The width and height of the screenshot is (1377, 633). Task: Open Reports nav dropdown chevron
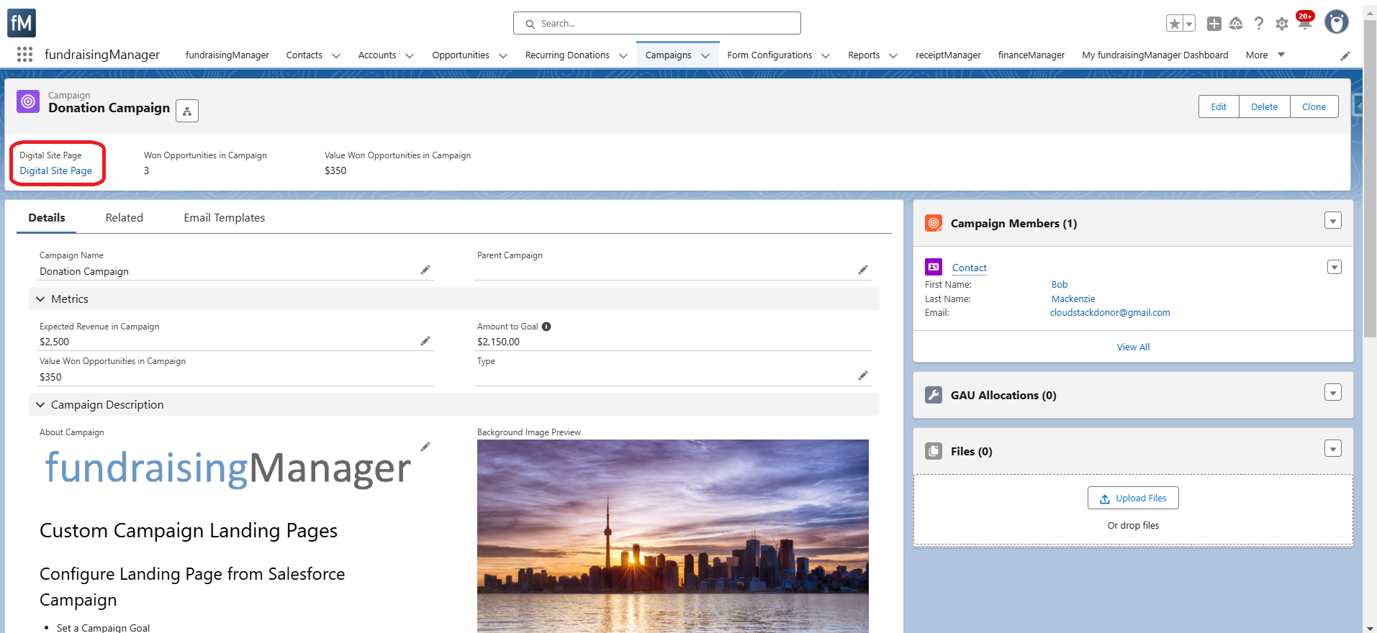(x=893, y=55)
